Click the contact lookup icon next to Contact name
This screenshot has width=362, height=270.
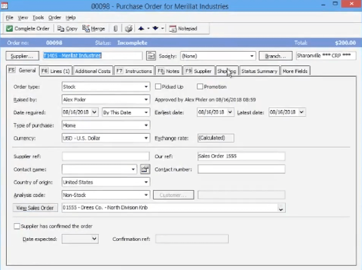tap(145, 169)
